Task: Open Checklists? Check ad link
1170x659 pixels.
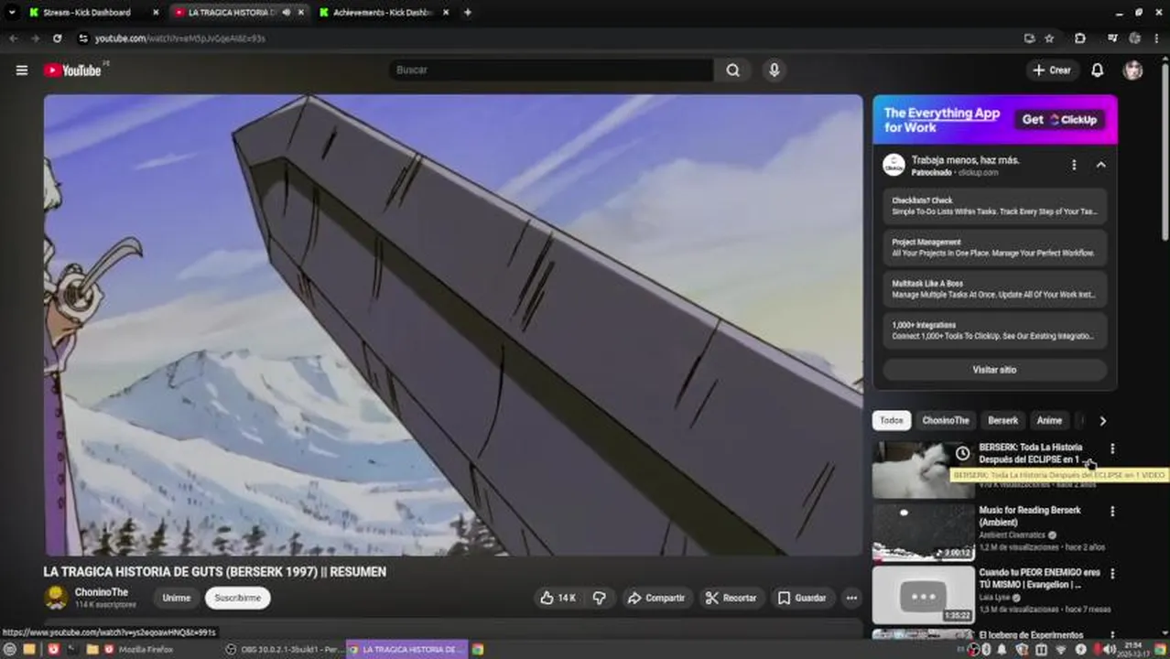Action: tap(994, 206)
